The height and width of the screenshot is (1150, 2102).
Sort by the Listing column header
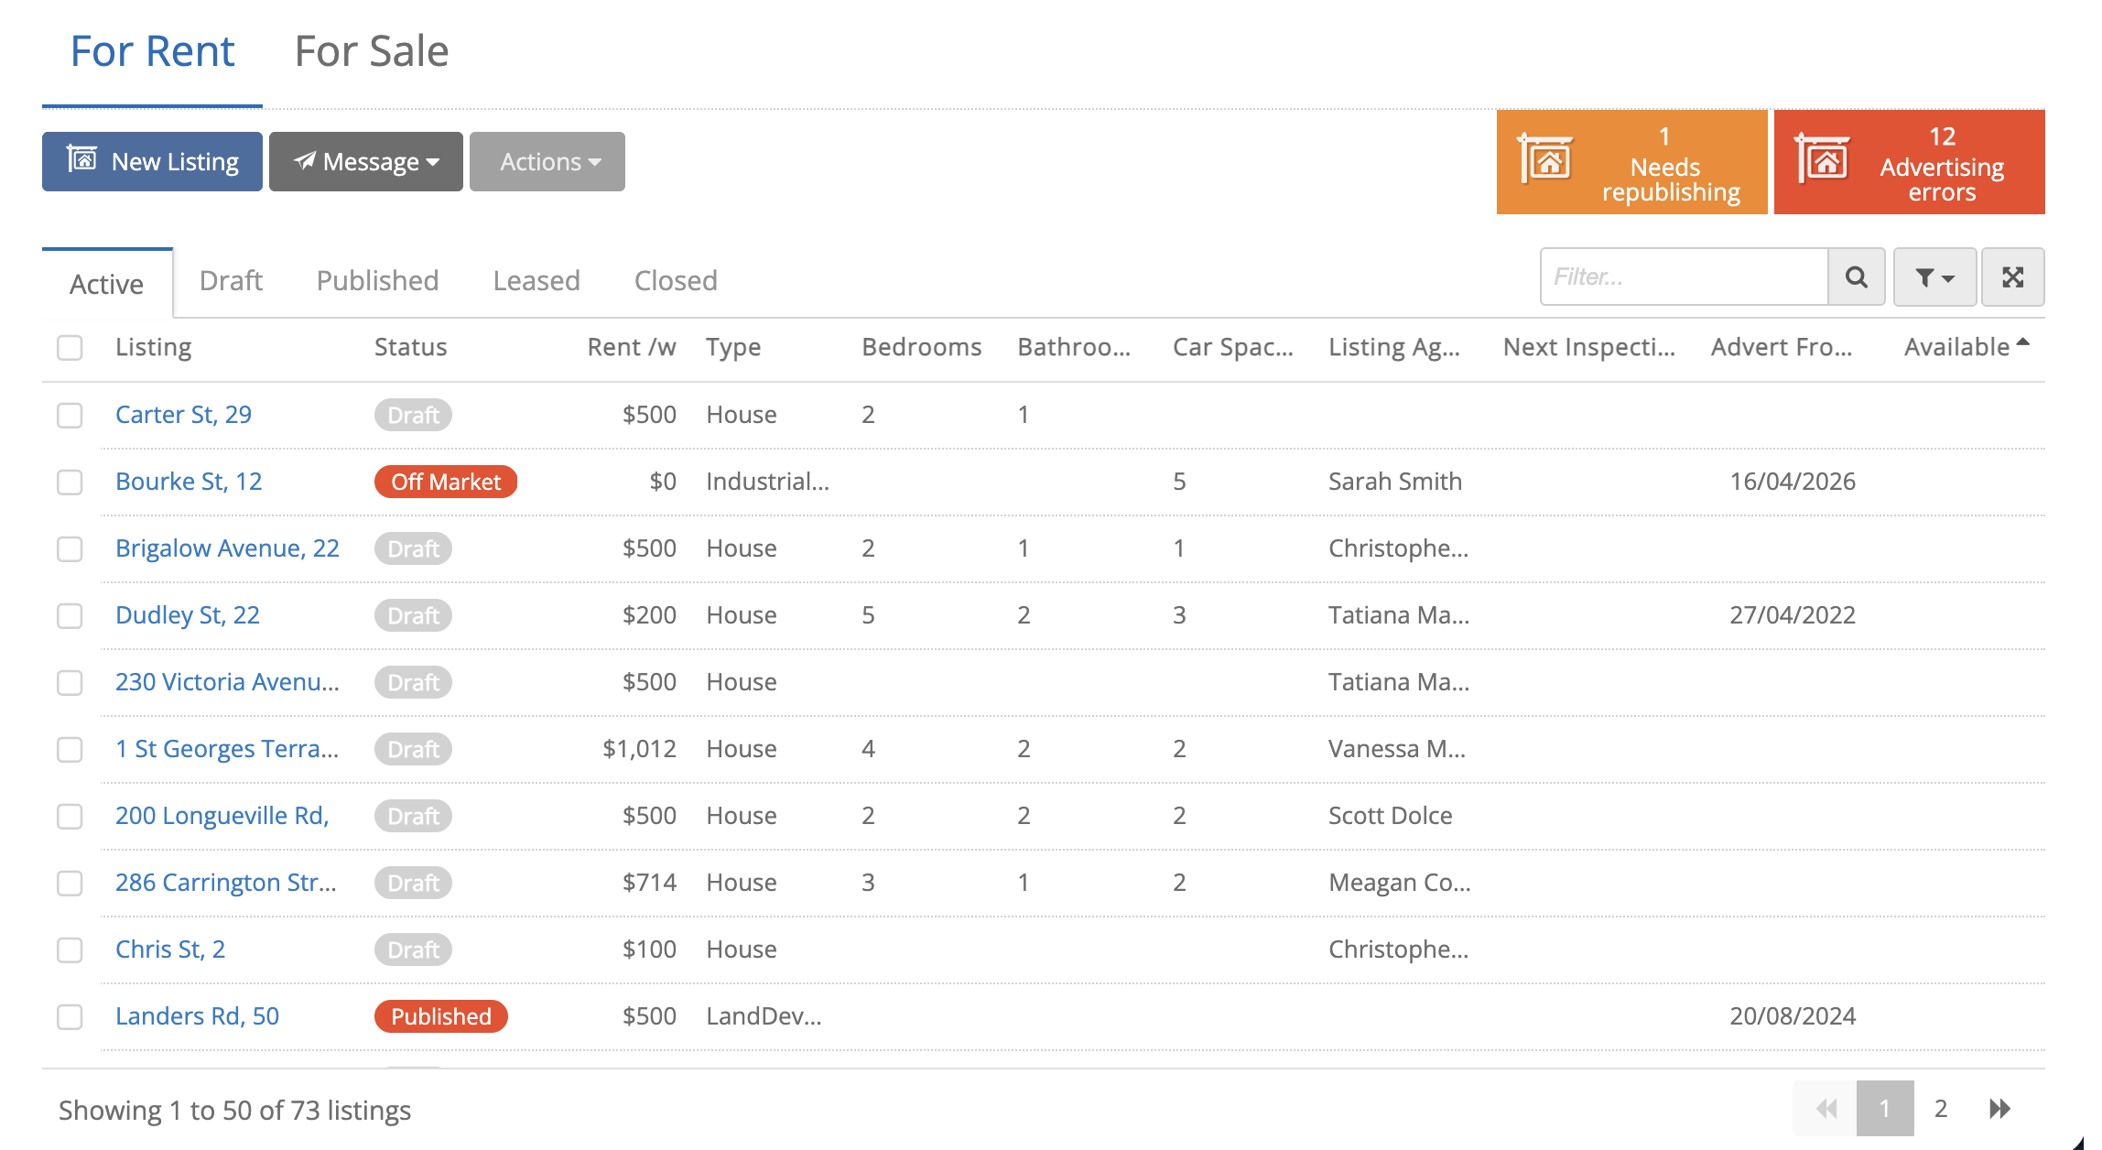153,348
